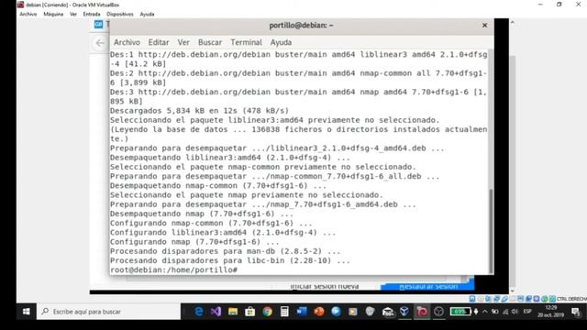Screen dimensions: 587x330
Task: Open the terminal Ayuda menu
Action: point(281,42)
